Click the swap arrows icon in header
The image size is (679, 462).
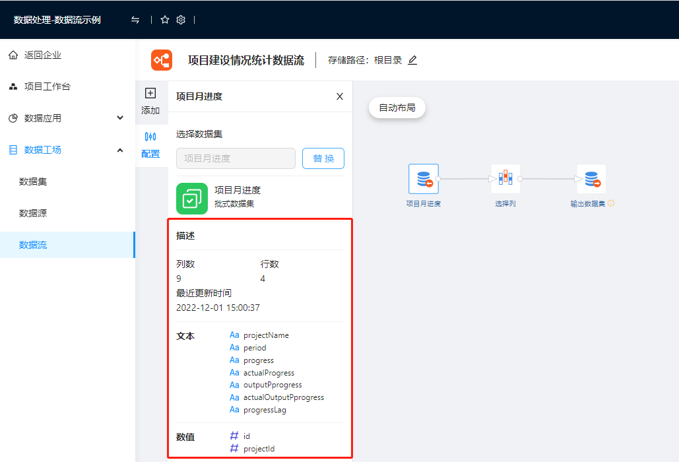coord(135,20)
